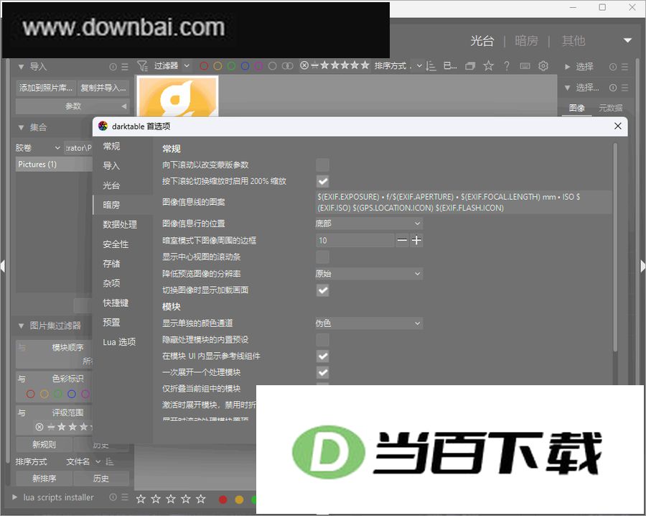Filter by yellow color label in toolbar

217,66
